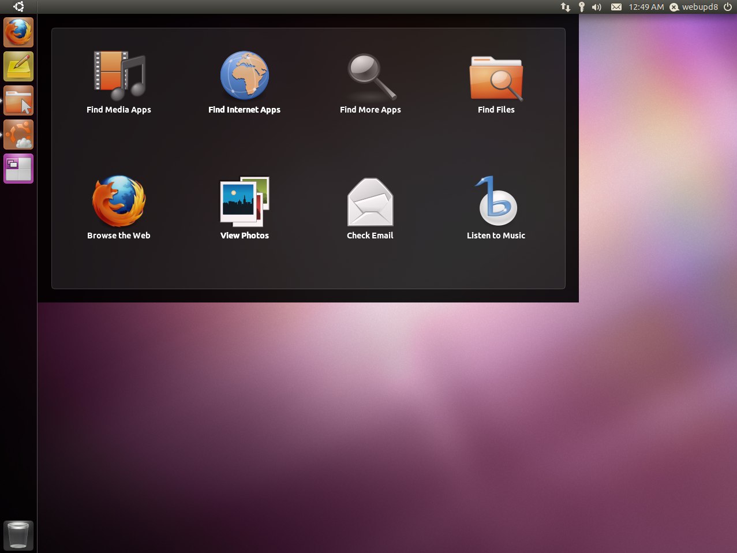Viewport: 737px width, 553px height.
Task: Open the key-shaped indicator in the top panel
Action: tap(582, 7)
